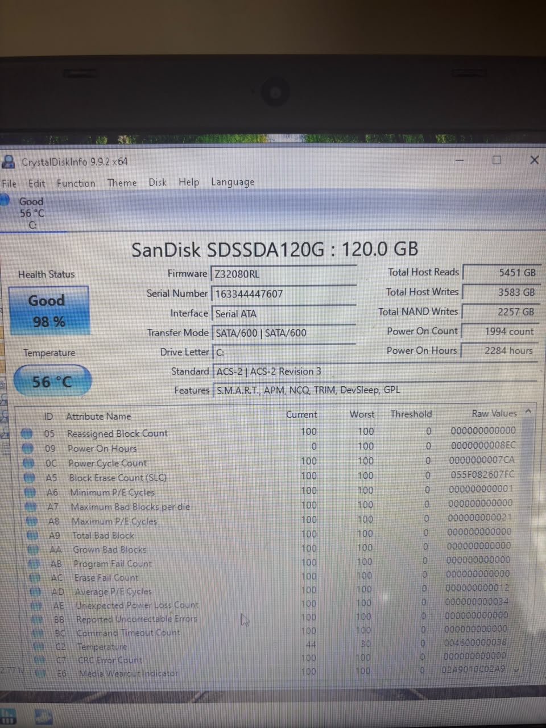The width and height of the screenshot is (546, 728).
Task: Click the Serial Number field 163344447607
Action: (x=283, y=293)
